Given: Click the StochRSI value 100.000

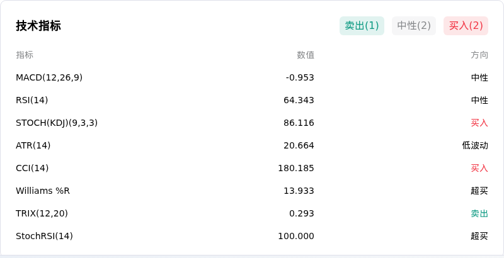Looking at the screenshot, I should click(295, 236).
